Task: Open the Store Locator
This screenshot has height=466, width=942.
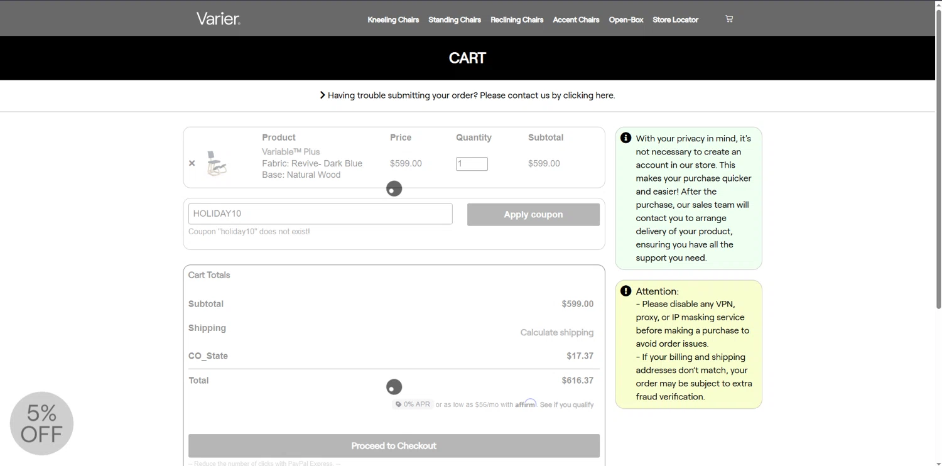Action: point(675,19)
